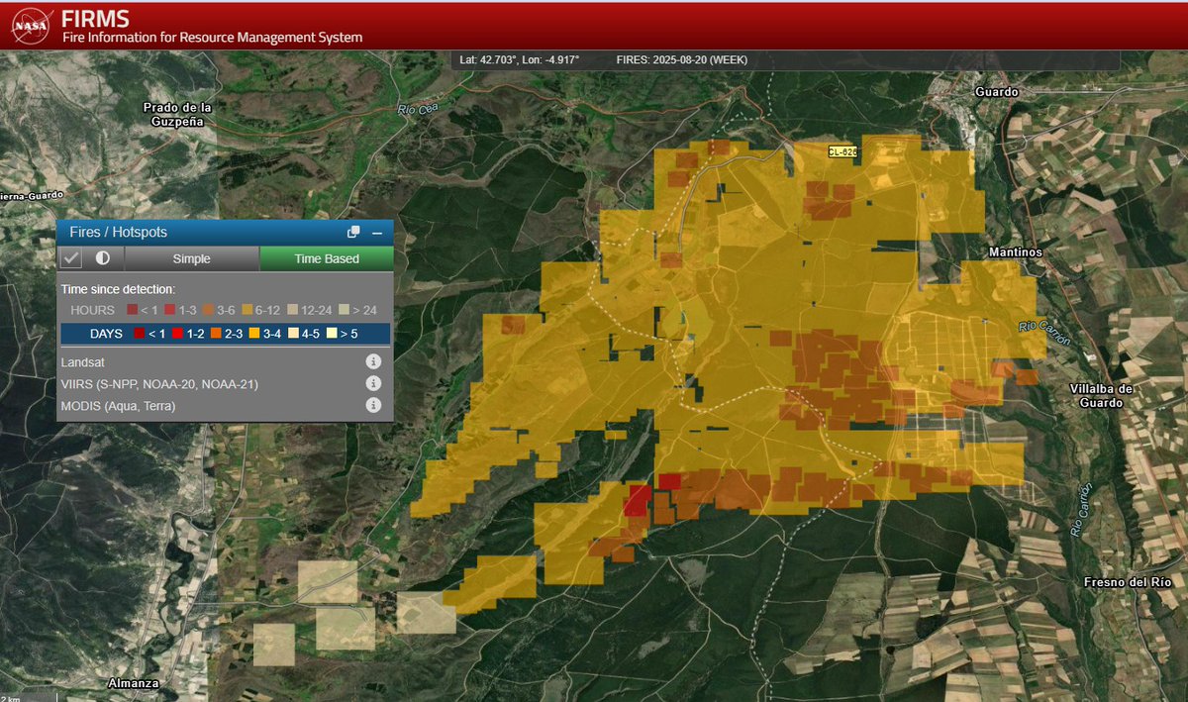
Task: Click the HOURS 6-12 swatch
Action: 247,310
